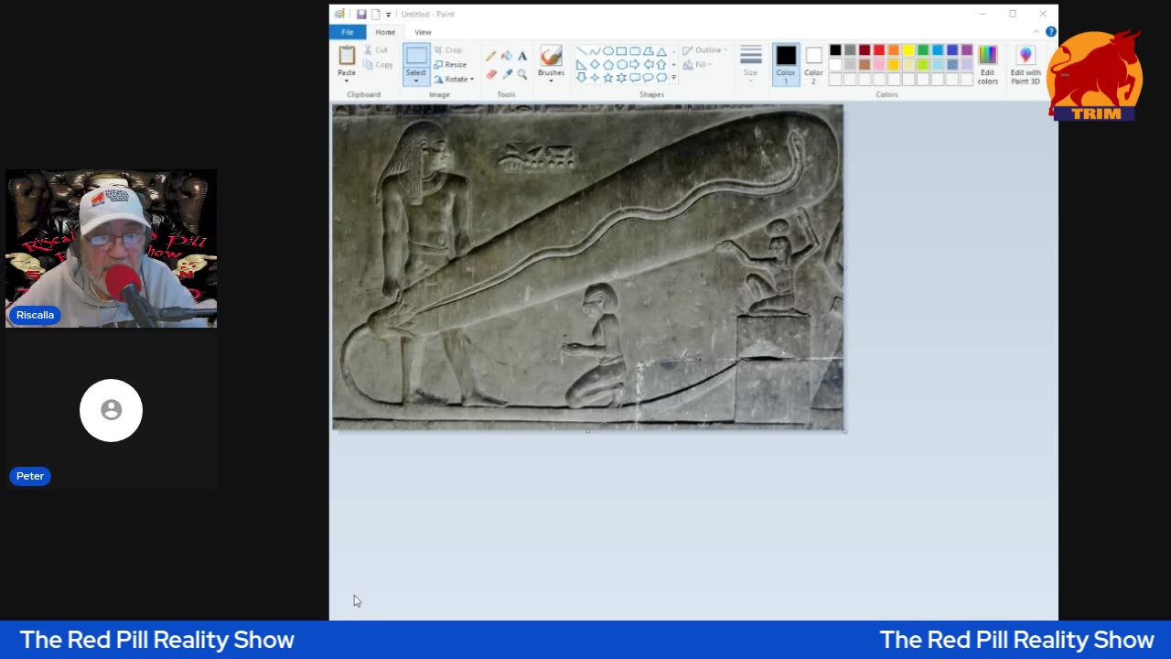Pick the Pentagon shape
This screenshot has height=659, width=1171.
click(x=608, y=65)
